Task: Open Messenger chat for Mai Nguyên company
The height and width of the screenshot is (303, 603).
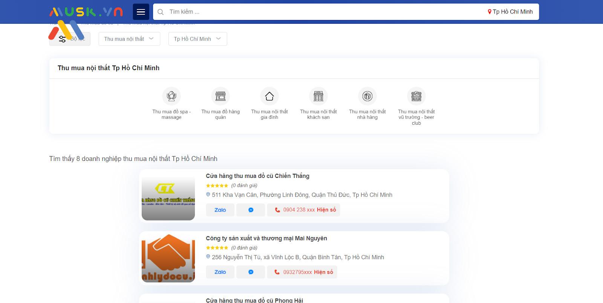Action: [x=251, y=272]
